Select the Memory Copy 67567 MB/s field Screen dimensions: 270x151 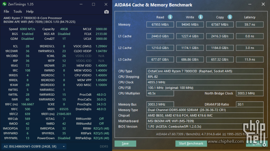pos(220,24)
